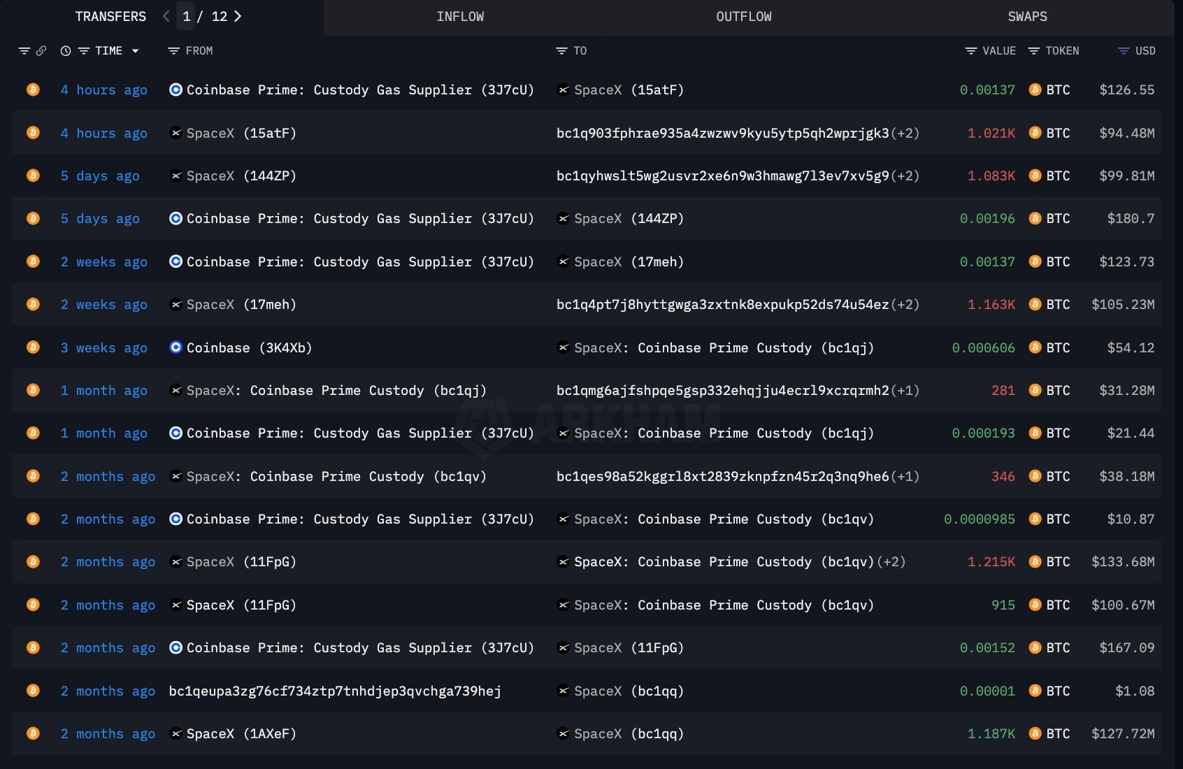
Task: Open the VALUE column filter icon
Action: [970, 51]
